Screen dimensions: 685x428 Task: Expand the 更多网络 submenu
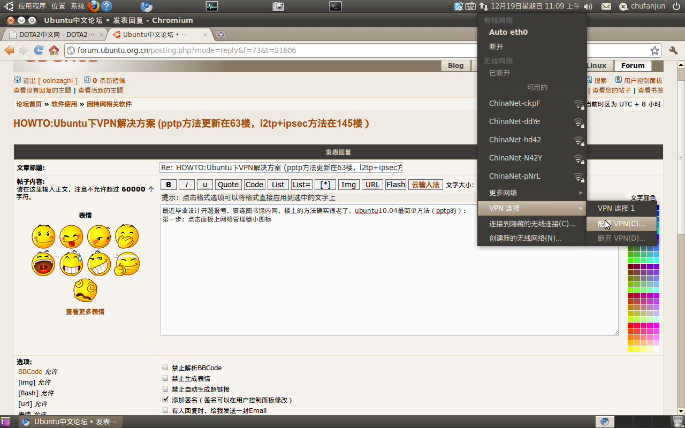pos(532,193)
